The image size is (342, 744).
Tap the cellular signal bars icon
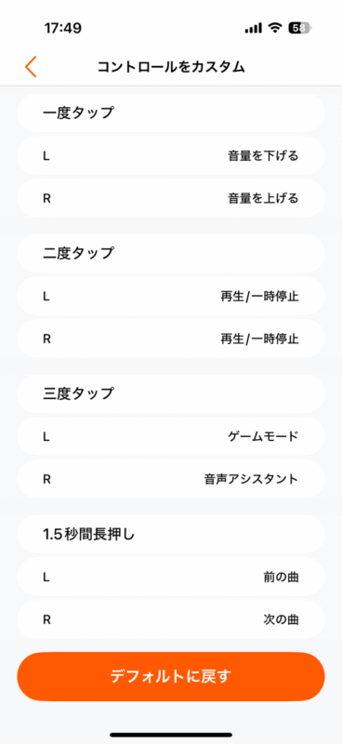pyautogui.click(x=254, y=29)
